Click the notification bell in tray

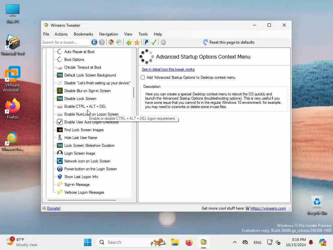[311, 242]
